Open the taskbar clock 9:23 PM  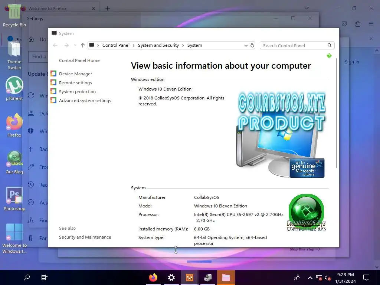345,278
